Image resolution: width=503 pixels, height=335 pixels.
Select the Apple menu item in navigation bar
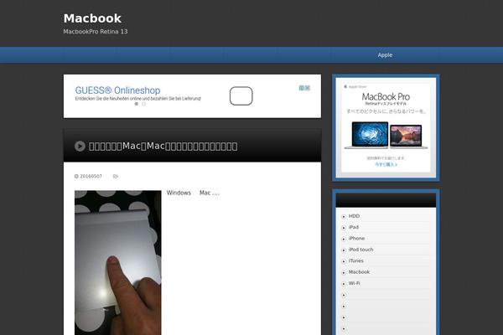tap(385, 55)
